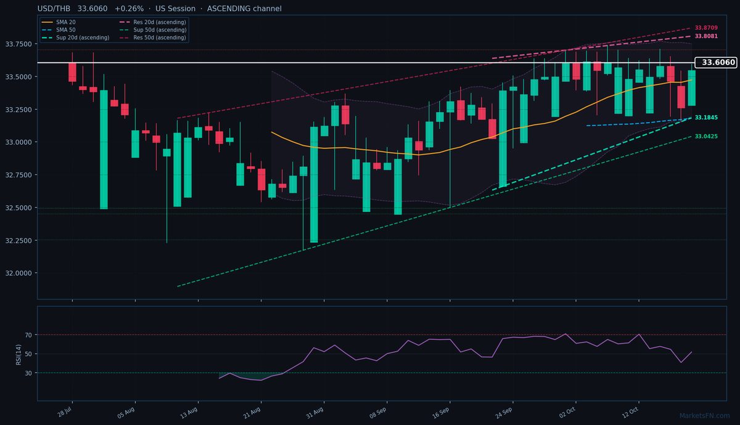Click the boxed 33.6060 current price tag
The image size is (740, 425).
[x=715, y=62]
